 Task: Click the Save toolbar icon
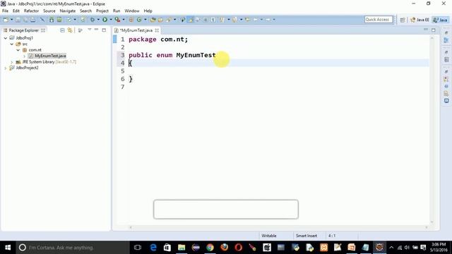pyautogui.click(x=18, y=20)
